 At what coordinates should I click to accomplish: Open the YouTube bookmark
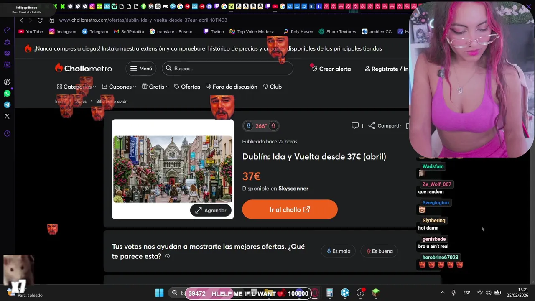(x=31, y=31)
